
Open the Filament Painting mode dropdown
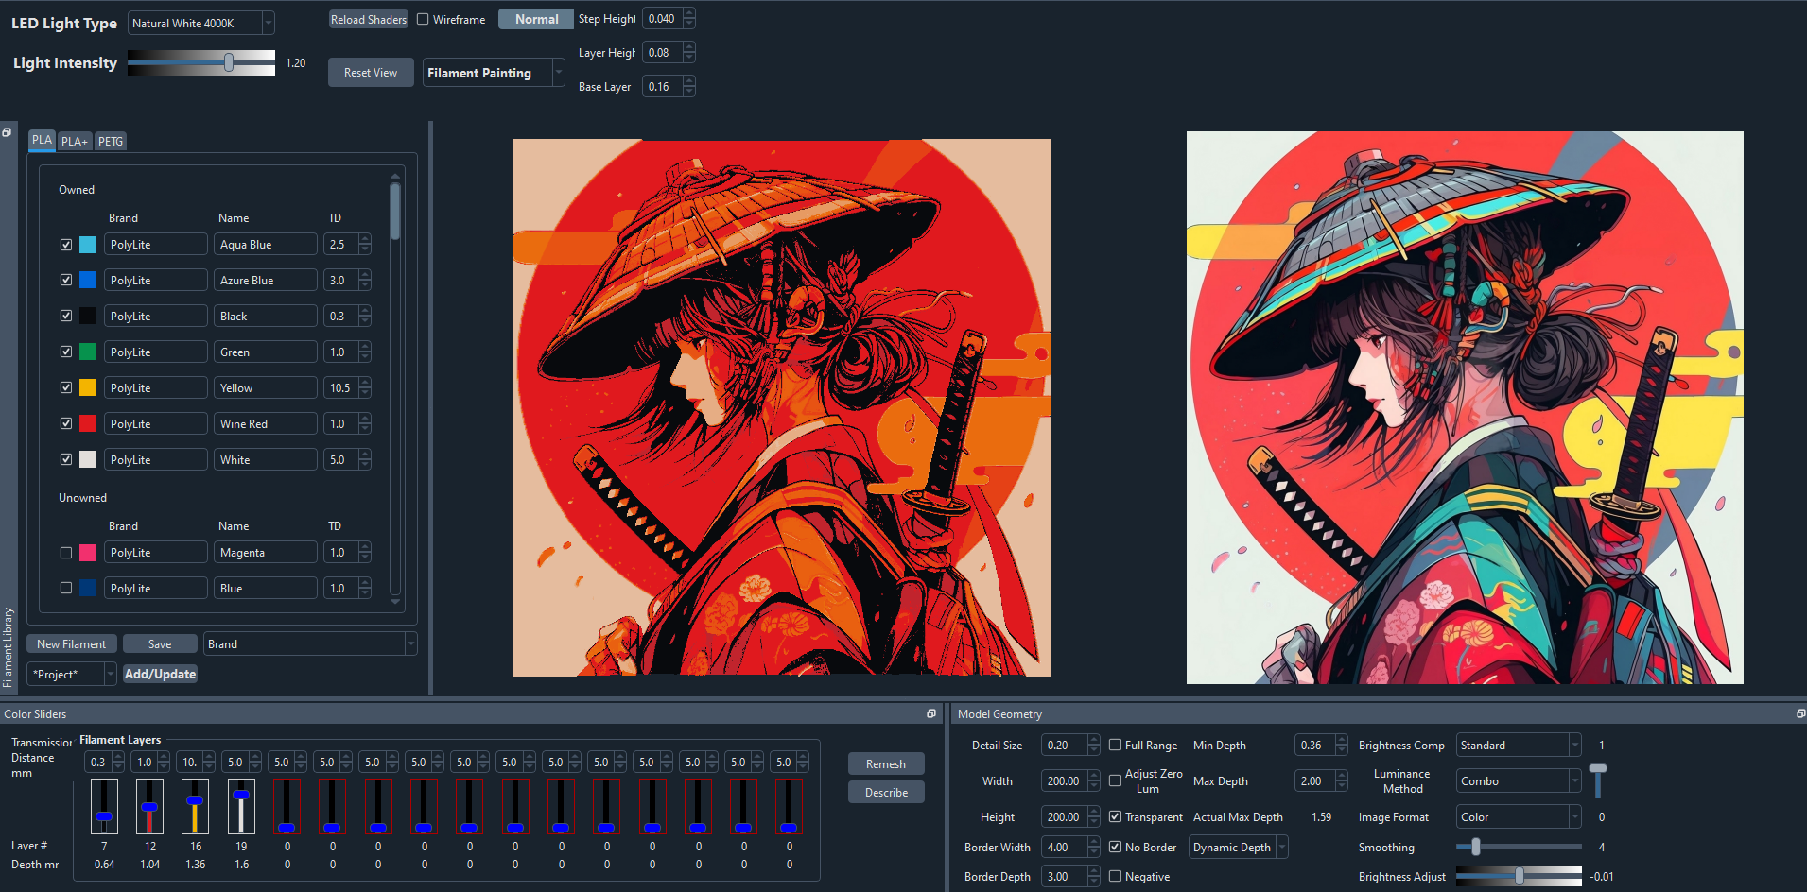558,72
